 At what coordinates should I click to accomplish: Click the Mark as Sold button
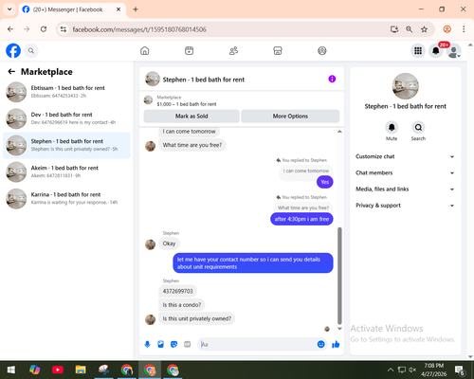point(191,117)
